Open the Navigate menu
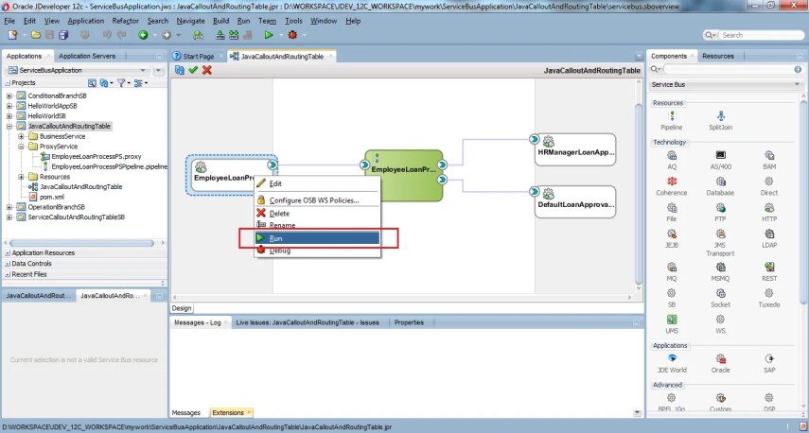This screenshot has height=433, width=809. point(190,21)
